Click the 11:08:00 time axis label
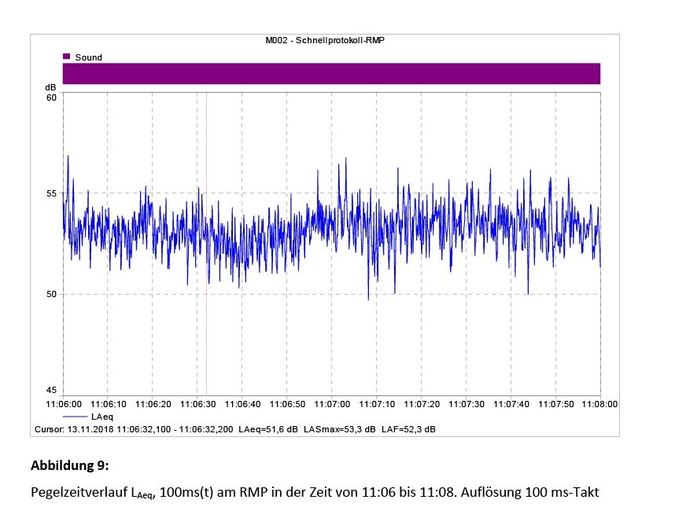675x529 pixels. click(599, 404)
